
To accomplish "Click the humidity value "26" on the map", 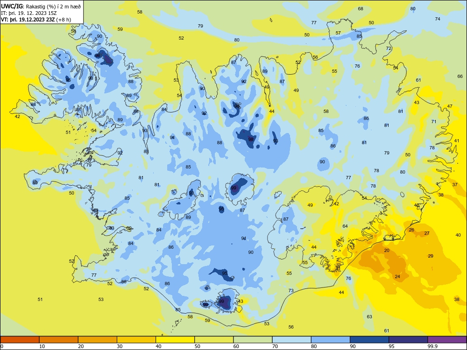I will click(411, 230).
